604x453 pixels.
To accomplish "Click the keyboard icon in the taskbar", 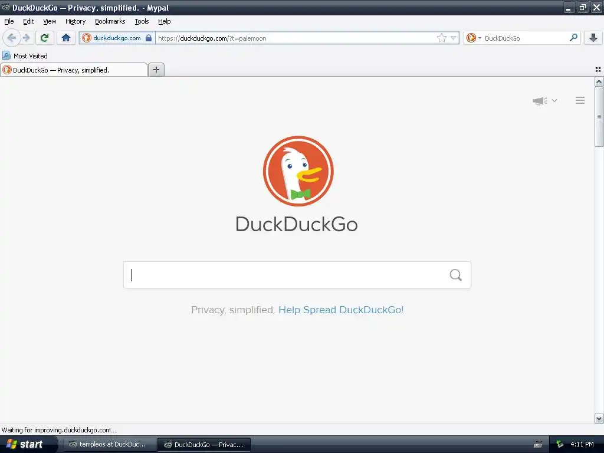I will tap(538, 445).
